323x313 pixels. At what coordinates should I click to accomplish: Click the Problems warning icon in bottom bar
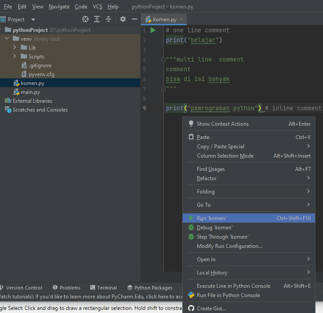55,287
